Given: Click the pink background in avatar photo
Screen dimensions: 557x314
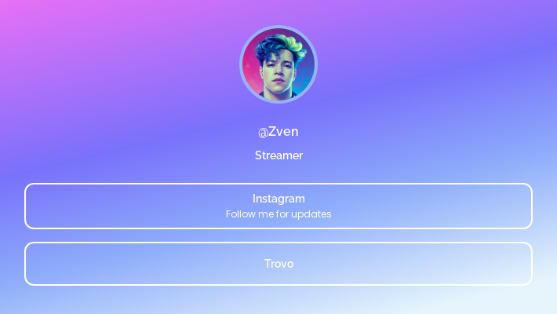Looking at the screenshot, I should pyautogui.click(x=250, y=71).
